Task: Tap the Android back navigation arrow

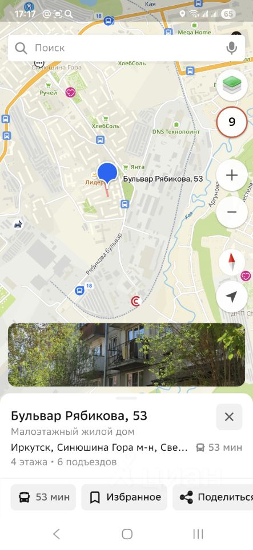Action: pos(56,534)
